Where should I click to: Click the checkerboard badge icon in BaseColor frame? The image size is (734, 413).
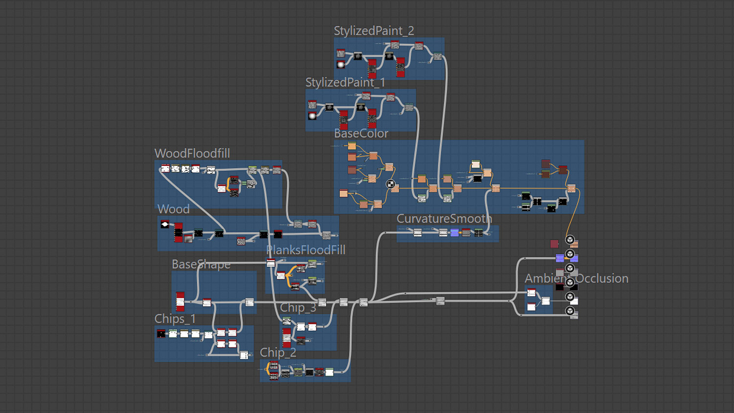coord(390,184)
